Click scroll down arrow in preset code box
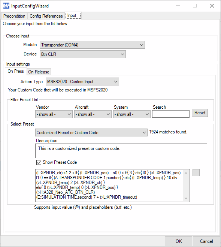Image resolution: width=221 pixels, height=247 pixels. 186,198
